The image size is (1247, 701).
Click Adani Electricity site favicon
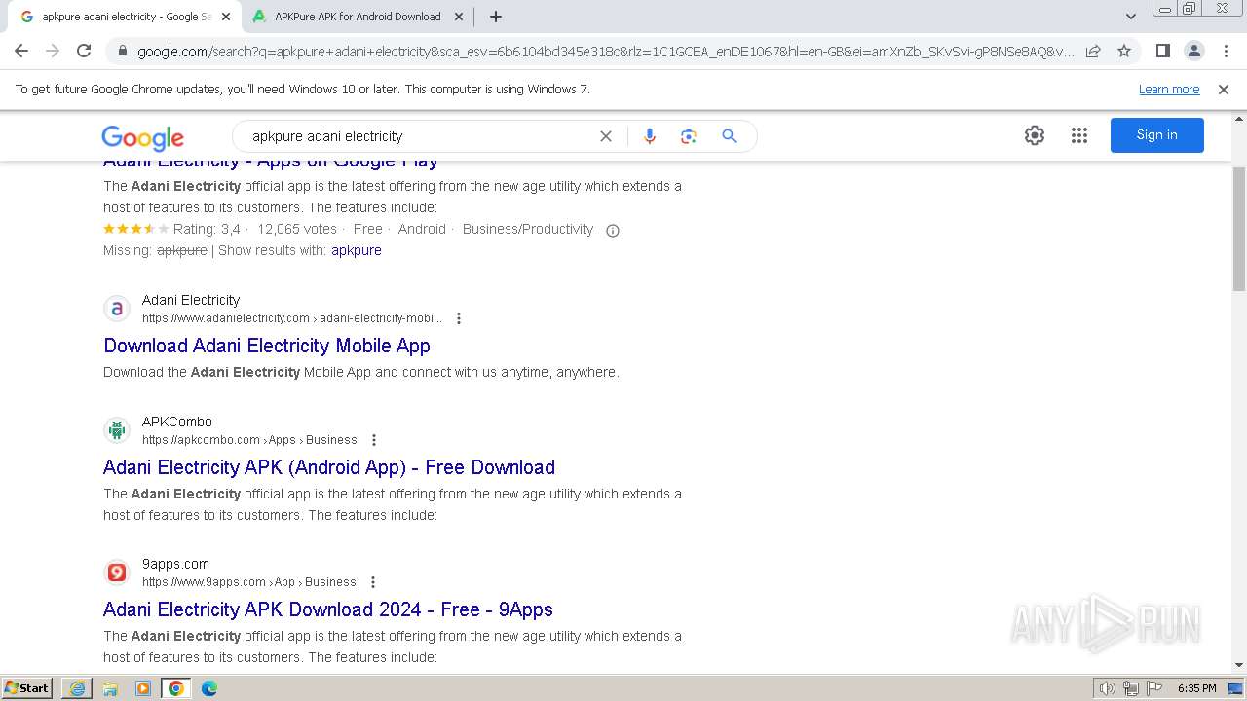(x=117, y=309)
